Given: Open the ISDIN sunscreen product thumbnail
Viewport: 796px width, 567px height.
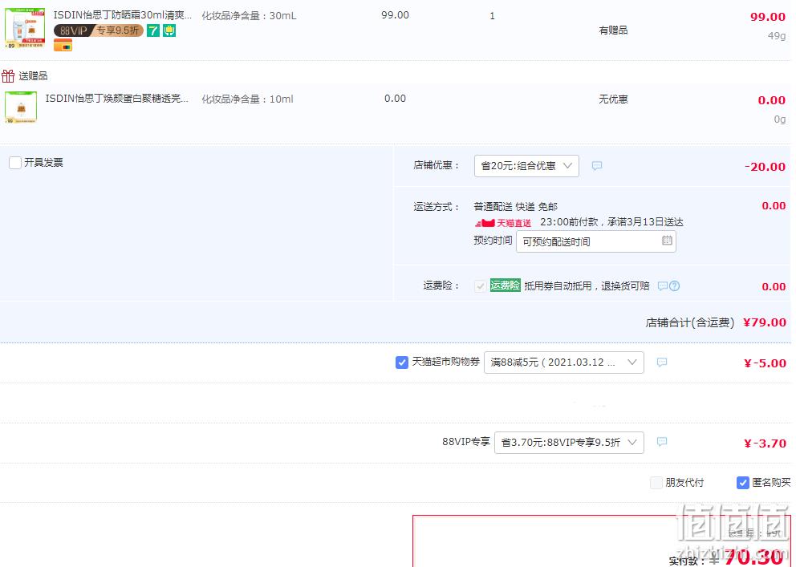Looking at the screenshot, I should click(24, 28).
